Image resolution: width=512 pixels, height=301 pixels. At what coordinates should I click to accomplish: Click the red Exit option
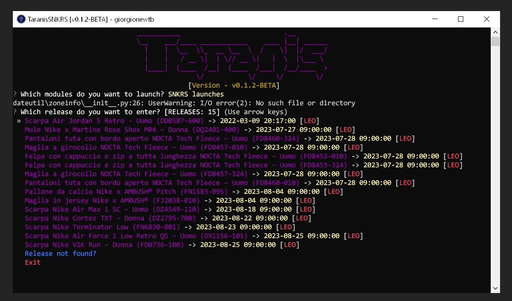(x=32, y=262)
